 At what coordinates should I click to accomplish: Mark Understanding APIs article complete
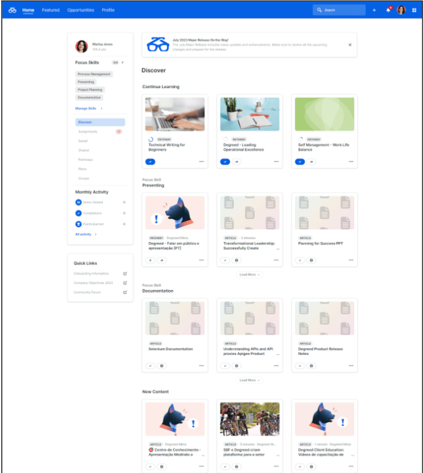(x=225, y=365)
